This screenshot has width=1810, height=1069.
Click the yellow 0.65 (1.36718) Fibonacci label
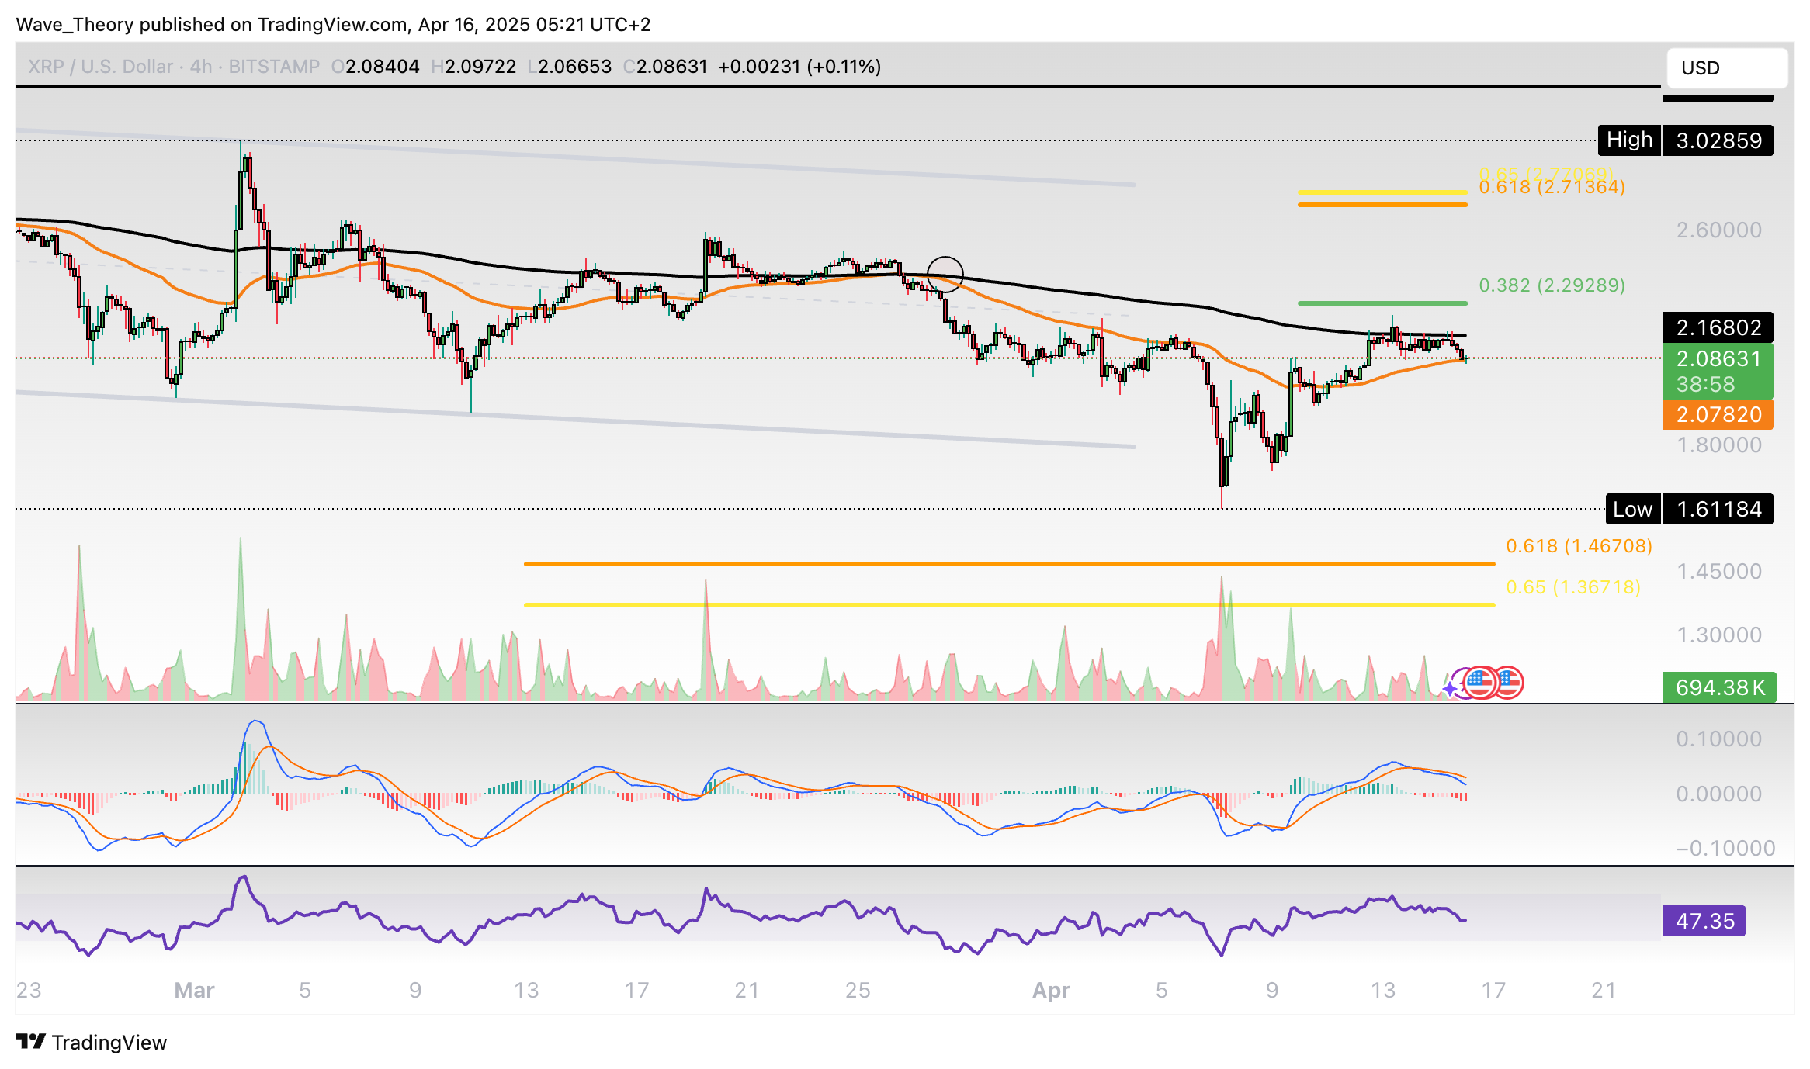[x=1572, y=587]
